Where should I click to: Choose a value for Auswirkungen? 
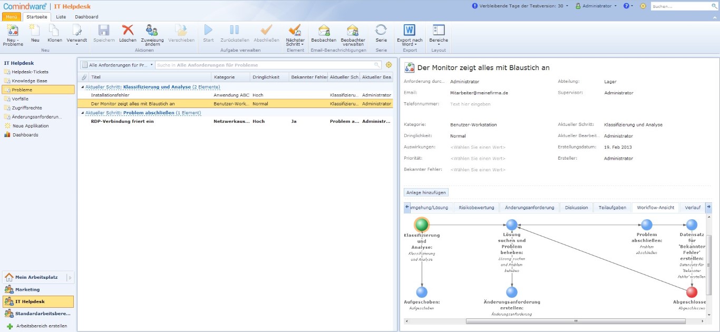(478, 147)
